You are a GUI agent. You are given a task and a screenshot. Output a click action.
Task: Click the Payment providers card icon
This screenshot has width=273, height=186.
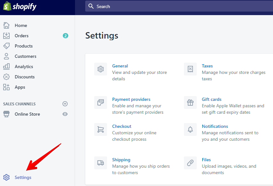click(x=101, y=102)
